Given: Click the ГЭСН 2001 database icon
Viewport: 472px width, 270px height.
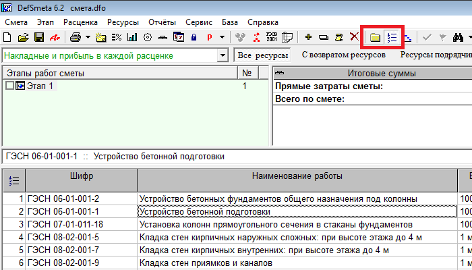Looking at the screenshot, I should click(272, 36).
